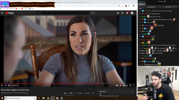Open the blue C app on taskbar
This screenshot has width=179, height=100.
62,98
